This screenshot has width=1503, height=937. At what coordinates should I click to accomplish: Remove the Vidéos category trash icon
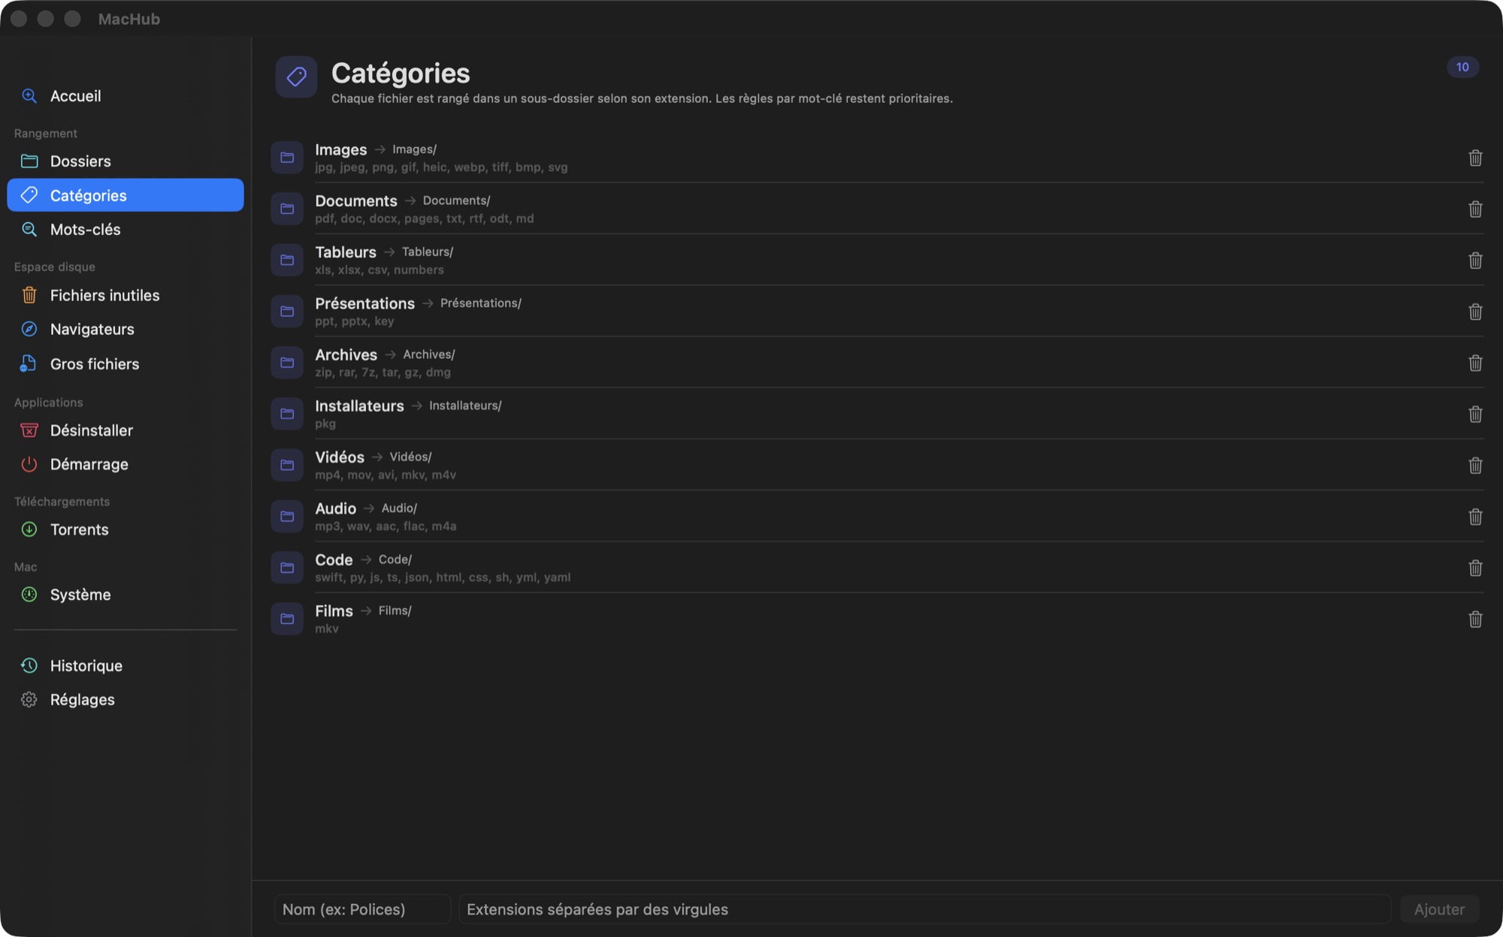coord(1475,465)
